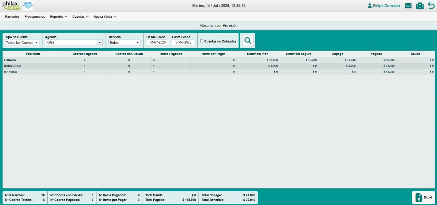Screen dimensions: 437x205
Task: Open the Tipo de Cuenta dropdown
Action: (22, 42)
